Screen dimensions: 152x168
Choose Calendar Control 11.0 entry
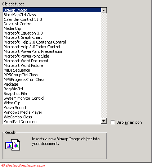52,19
